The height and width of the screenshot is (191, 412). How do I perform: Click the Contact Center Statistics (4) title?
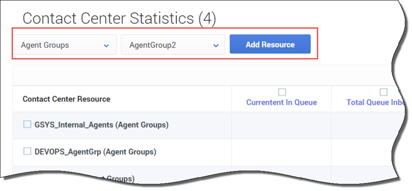(119, 18)
